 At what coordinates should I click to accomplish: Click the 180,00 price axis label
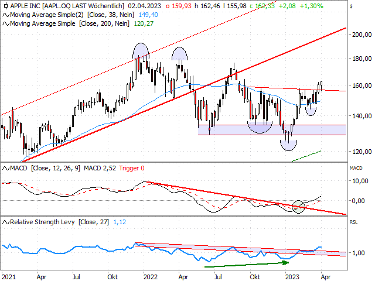pyautogui.click(x=362, y=59)
